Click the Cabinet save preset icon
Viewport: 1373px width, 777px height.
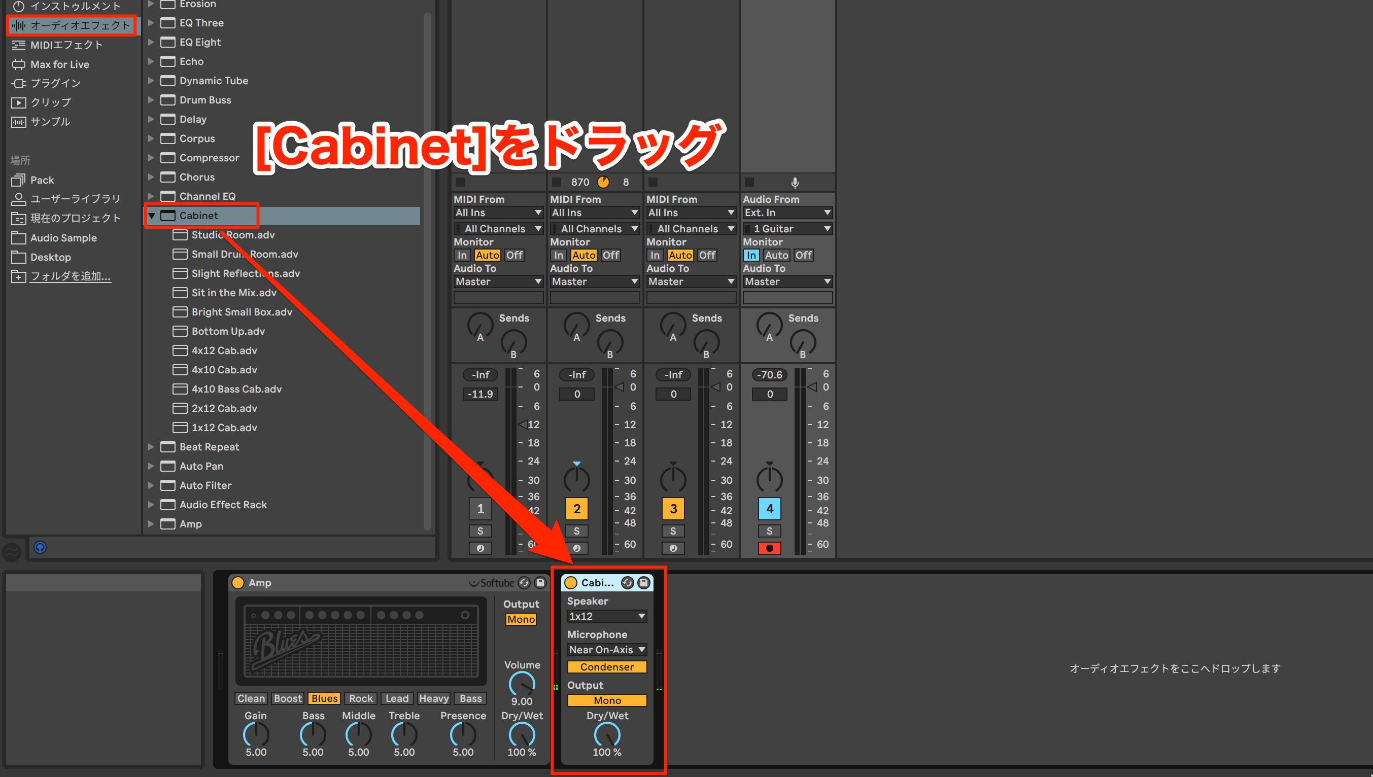644,583
